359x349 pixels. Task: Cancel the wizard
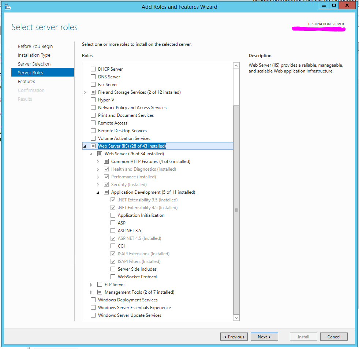(334, 337)
